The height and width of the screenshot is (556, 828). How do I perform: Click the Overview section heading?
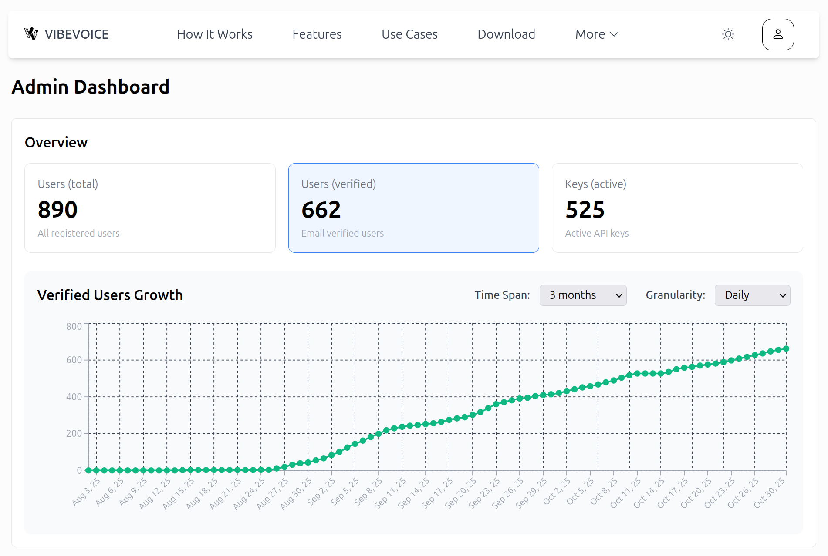click(x=56, y=142)
